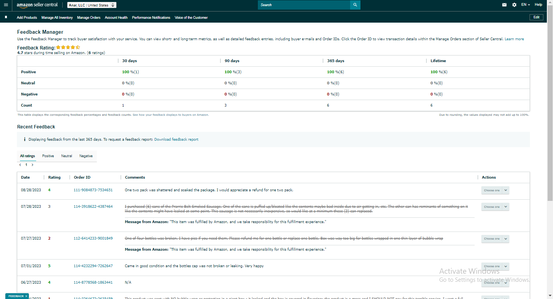Screen dimensions: 553x299
Task: Open Voice of the Customer
Action: click(191, 18)
